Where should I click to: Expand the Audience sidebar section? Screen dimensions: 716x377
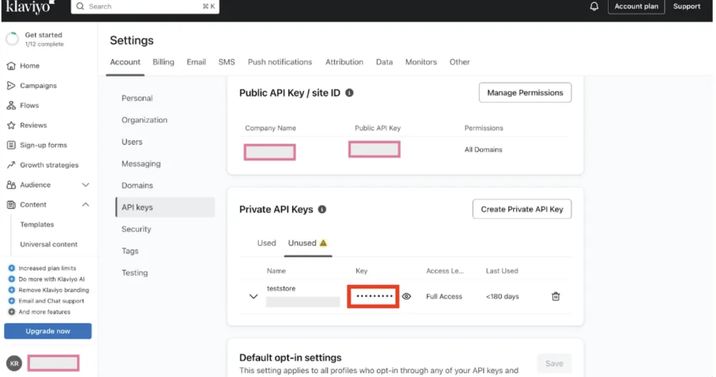click(85, 185)
